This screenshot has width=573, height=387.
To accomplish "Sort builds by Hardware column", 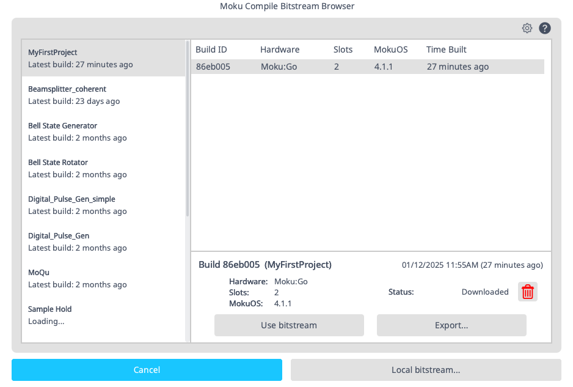I will coord(280,50).
